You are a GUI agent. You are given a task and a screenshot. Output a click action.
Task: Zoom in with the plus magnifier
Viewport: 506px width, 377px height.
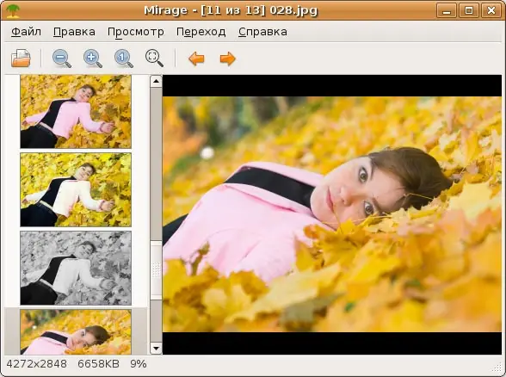(x=93, y=59)
